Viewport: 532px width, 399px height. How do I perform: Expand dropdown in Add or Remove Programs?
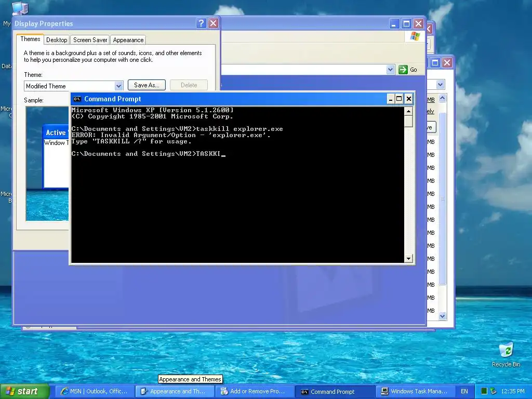441,85
